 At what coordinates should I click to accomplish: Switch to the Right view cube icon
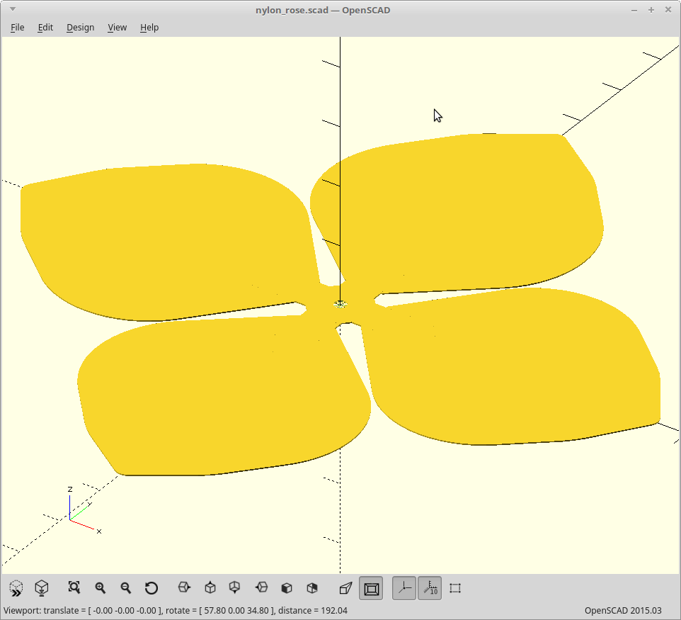click(x=184, y=588)
